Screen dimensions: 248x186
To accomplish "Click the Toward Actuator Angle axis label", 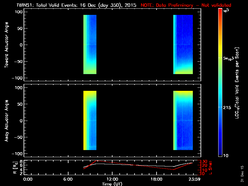I will [6, 45].
